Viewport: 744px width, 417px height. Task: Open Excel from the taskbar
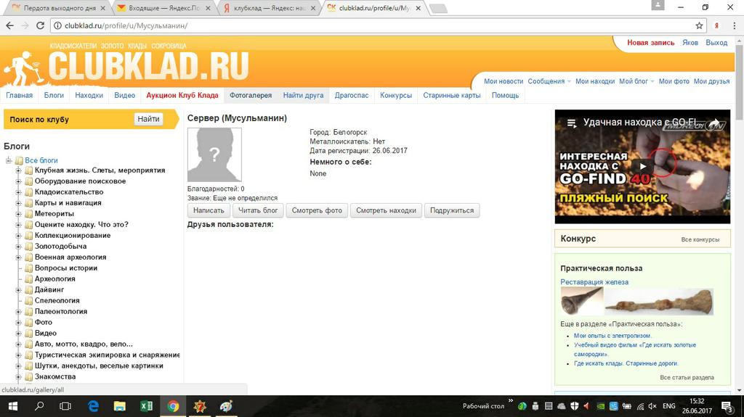point(146,406)
